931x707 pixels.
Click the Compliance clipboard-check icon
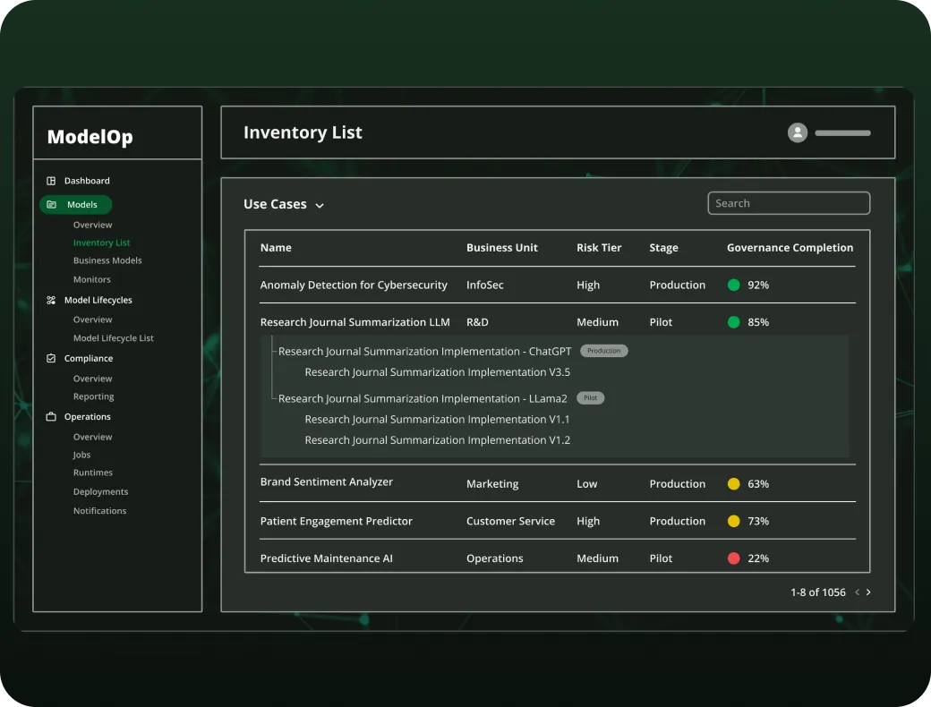tap(51, 358)
